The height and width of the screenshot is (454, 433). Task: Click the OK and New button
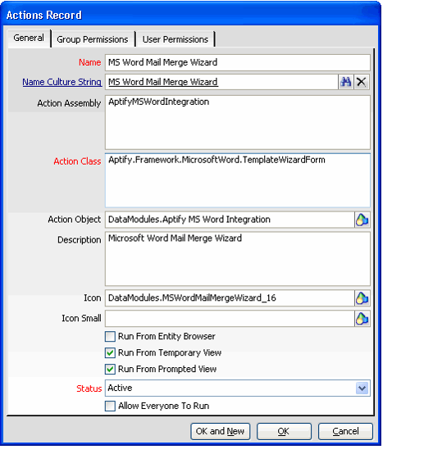(x=221, y=431)
